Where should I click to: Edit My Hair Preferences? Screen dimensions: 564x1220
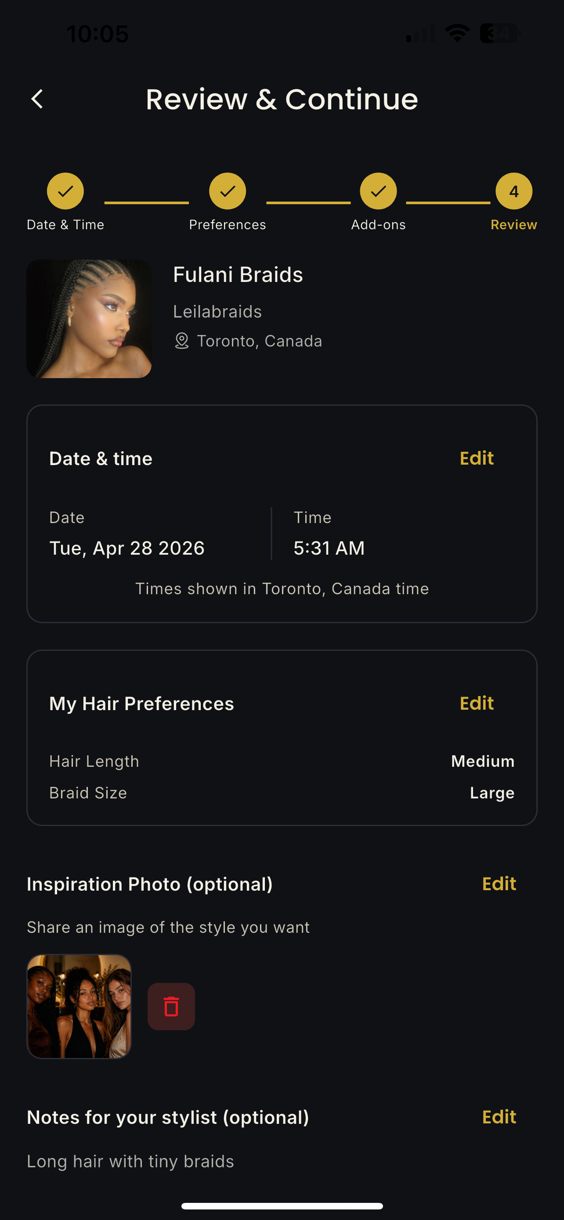pyautogui.click(x=477, y=703)
